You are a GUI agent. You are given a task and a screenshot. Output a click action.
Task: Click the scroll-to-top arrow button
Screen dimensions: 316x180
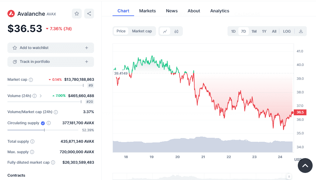(x=305, y=166)
